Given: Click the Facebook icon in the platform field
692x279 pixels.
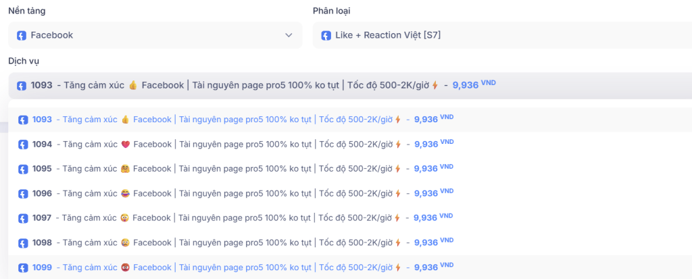Looking at the screenshot, I should [22, 35].
